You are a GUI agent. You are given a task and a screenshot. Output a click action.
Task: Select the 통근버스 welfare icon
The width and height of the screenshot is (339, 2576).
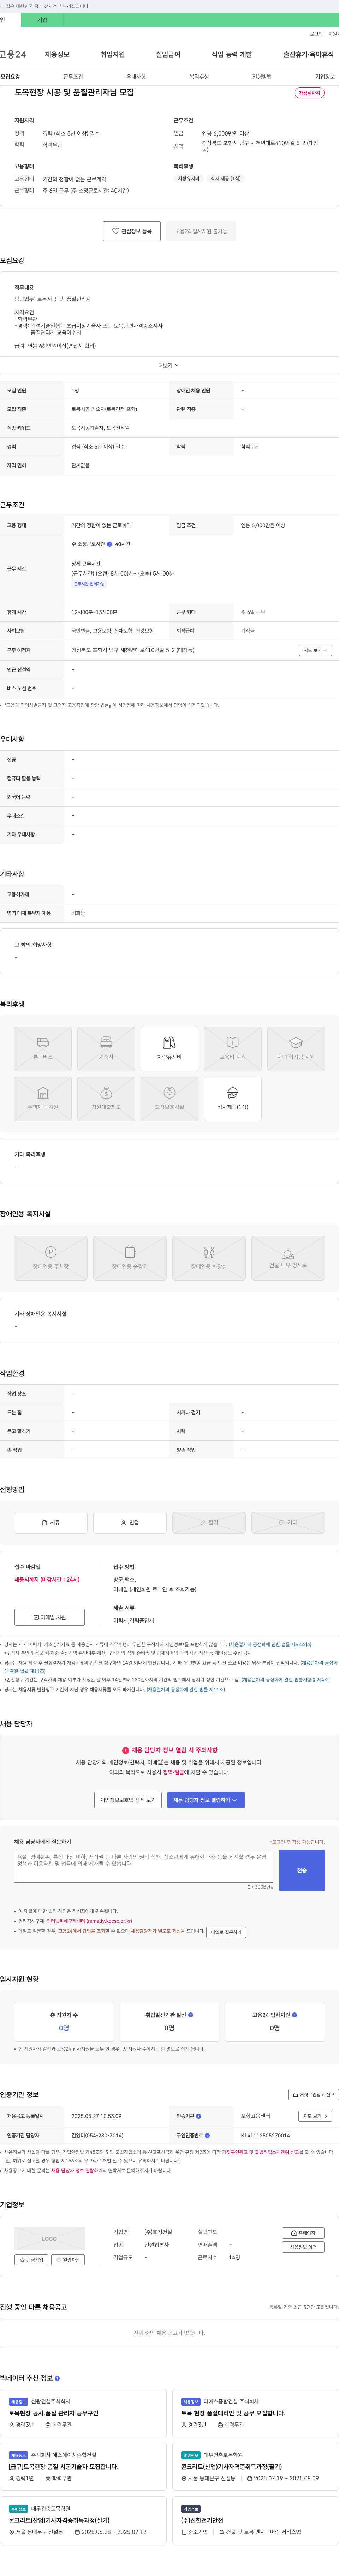(43, 1049)
